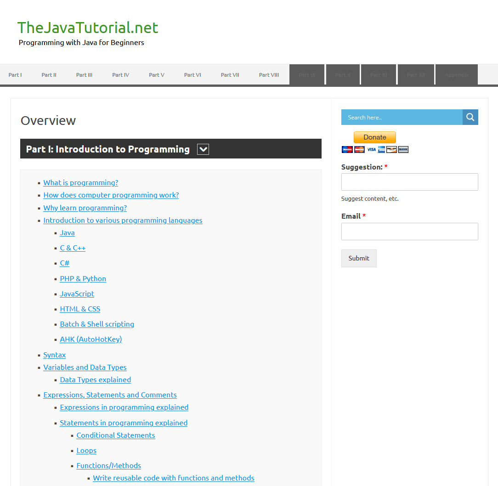The width and height of the screenshot is (498, 486).
Task: Select the Part VIII menu tab
Action: [x=269, y=75]
